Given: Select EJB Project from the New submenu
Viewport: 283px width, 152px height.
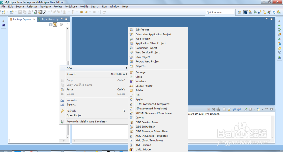Looking at the screenshot, I should click(x=158, y=30).
